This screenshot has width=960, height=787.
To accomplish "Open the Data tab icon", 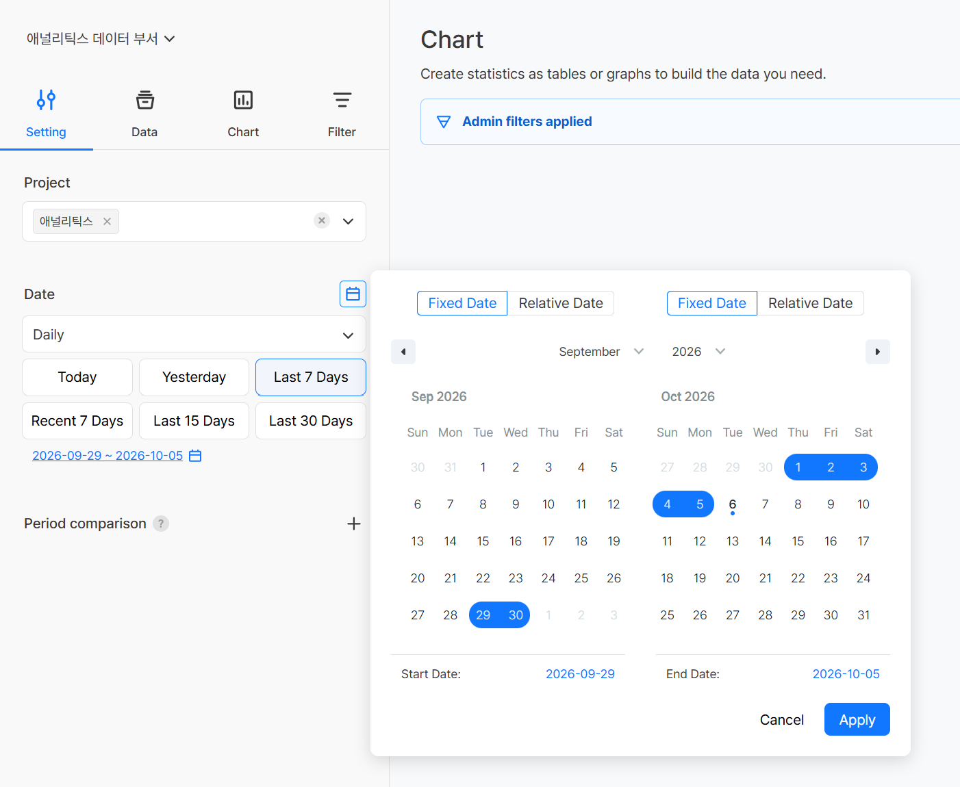I will click(144, 100).
